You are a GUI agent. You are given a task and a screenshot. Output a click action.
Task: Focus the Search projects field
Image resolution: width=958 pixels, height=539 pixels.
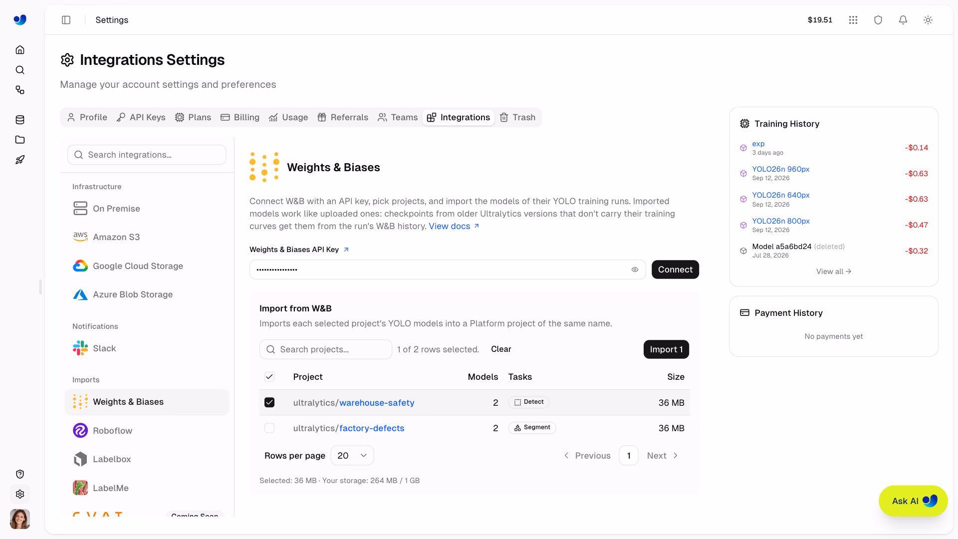326,349
